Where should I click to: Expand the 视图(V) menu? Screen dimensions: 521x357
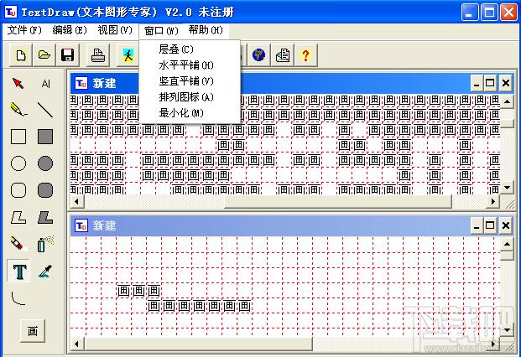tap(115, 30)
